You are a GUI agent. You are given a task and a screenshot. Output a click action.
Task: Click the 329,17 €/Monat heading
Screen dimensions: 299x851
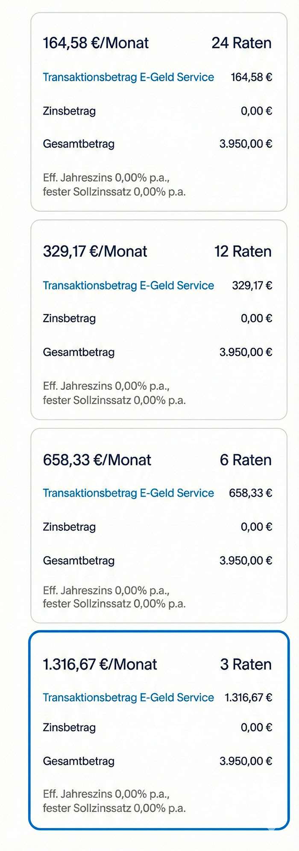95,251
